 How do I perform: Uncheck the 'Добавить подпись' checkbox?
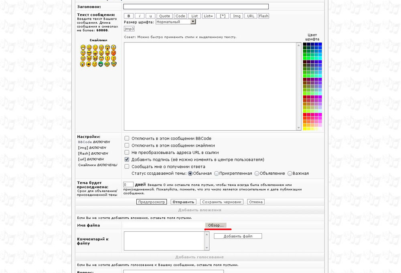pos(127,159)
